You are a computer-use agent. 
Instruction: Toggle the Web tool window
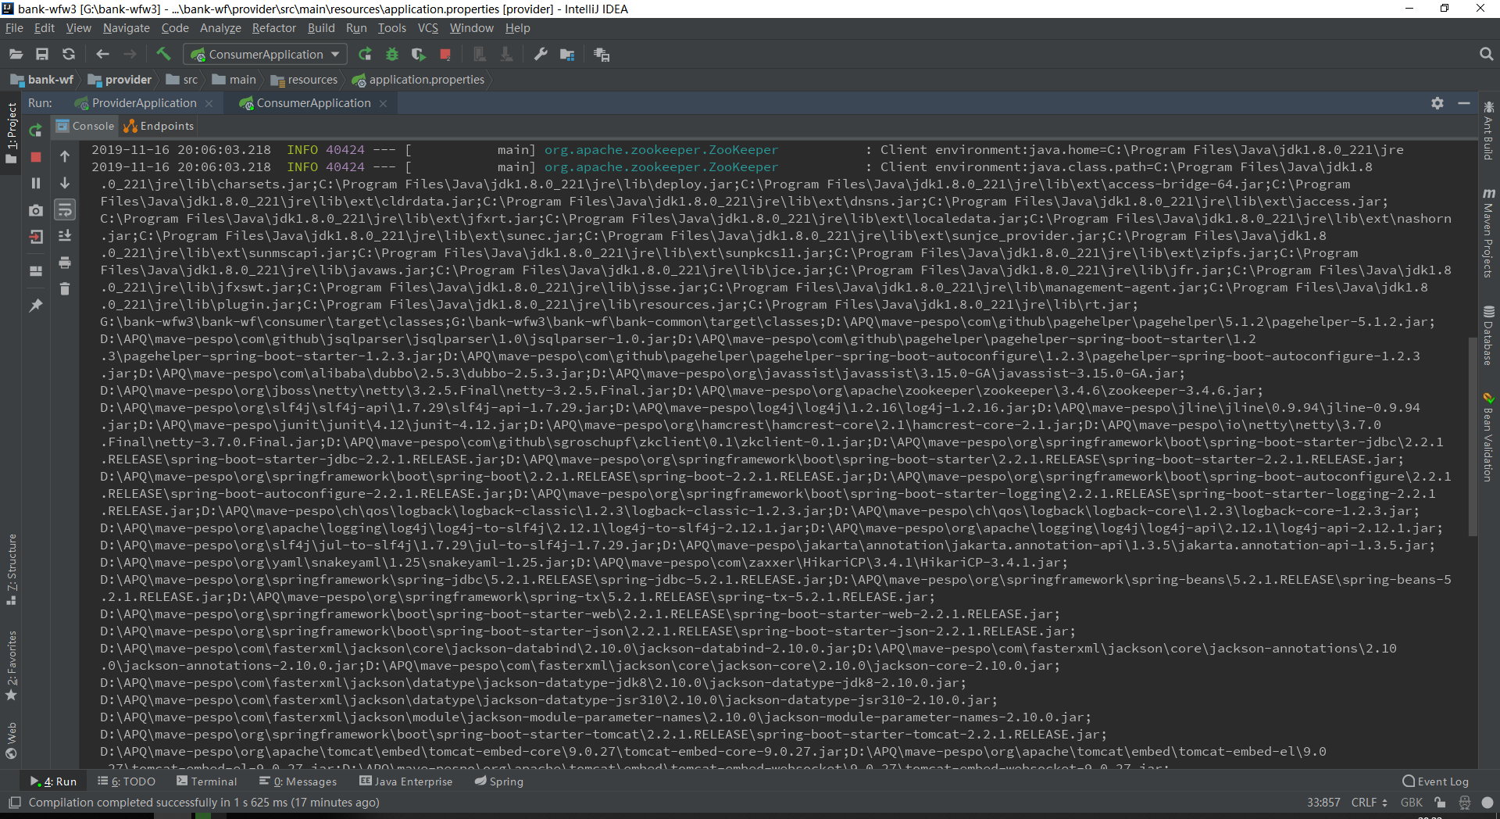click(x=11, y=740)
